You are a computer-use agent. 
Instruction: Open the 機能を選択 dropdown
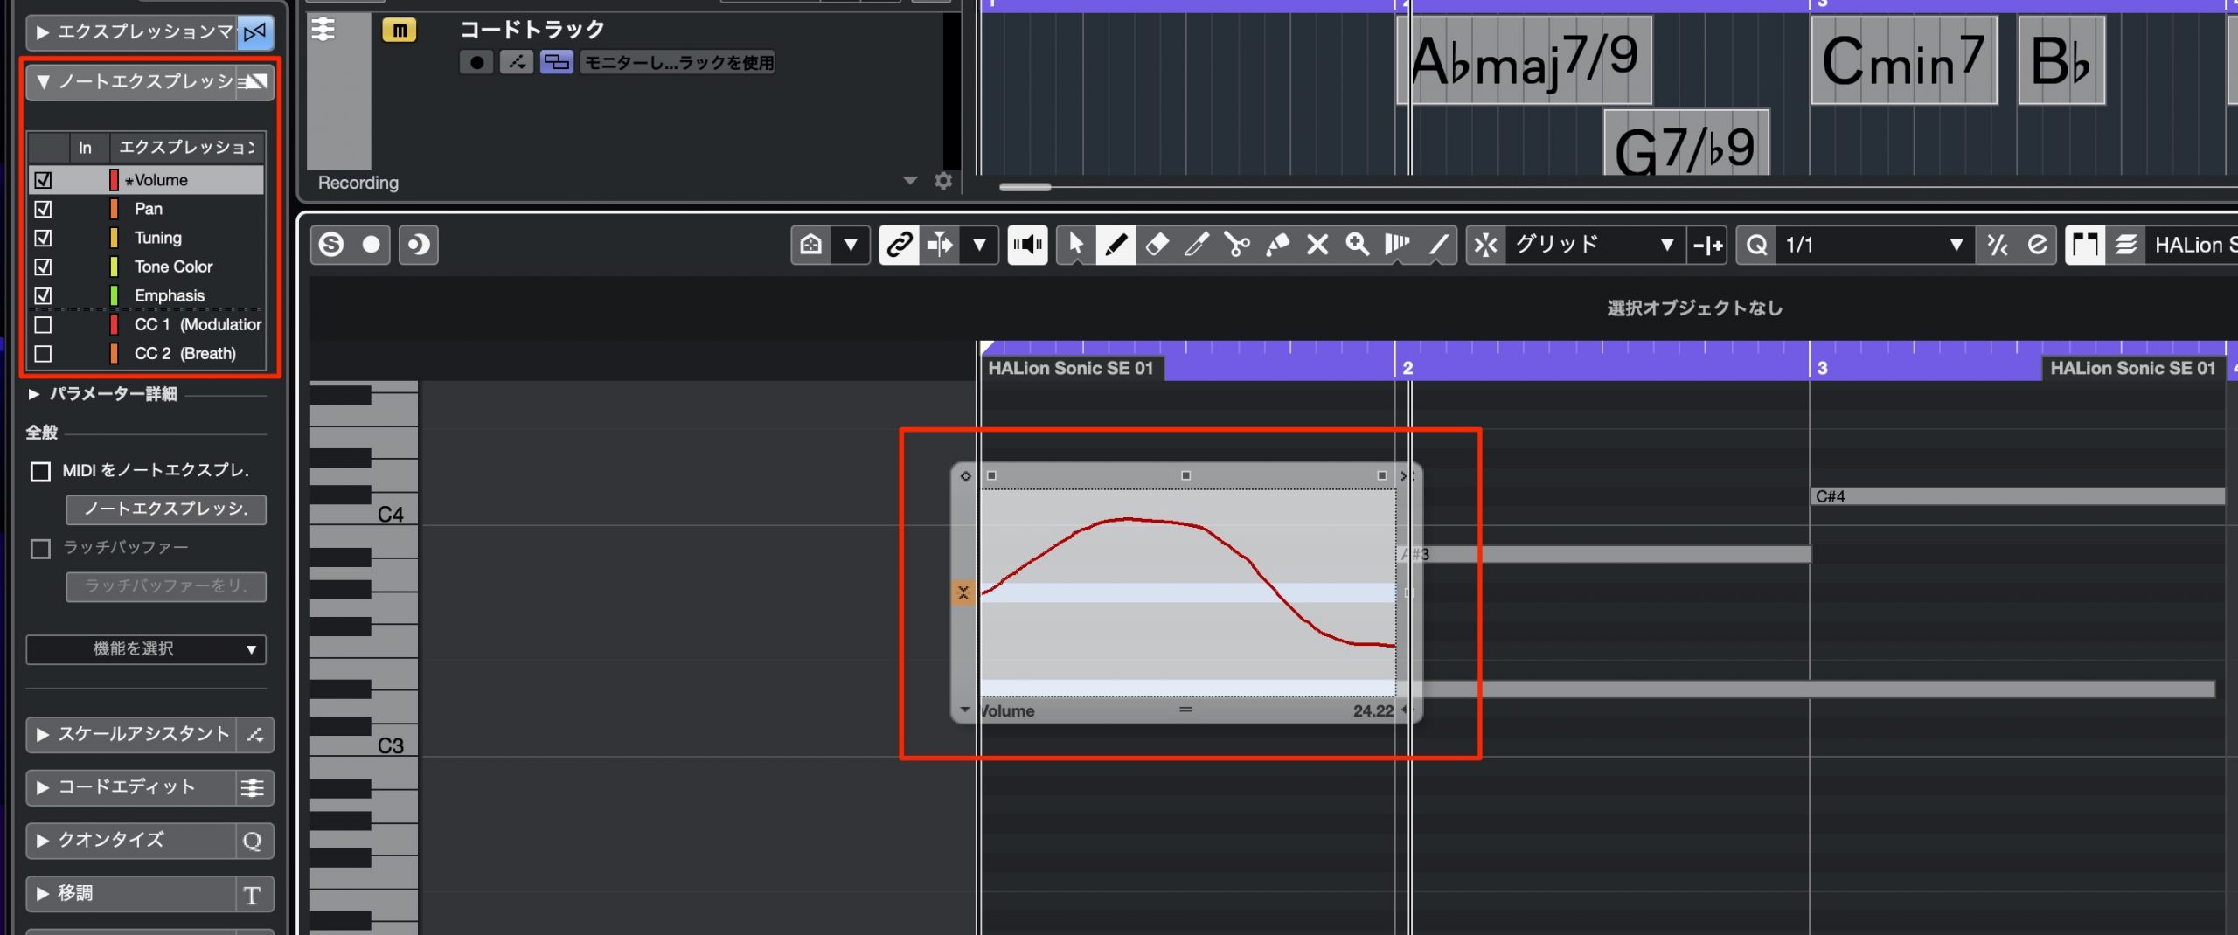tap(146, 649)
